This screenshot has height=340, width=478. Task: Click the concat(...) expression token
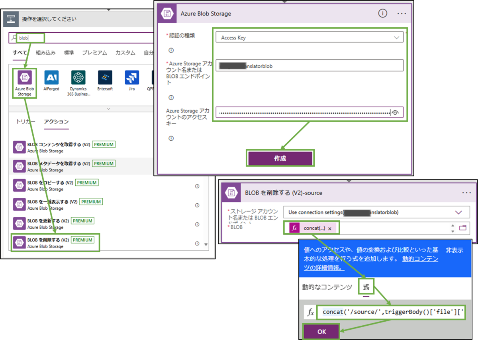[312, 228]
